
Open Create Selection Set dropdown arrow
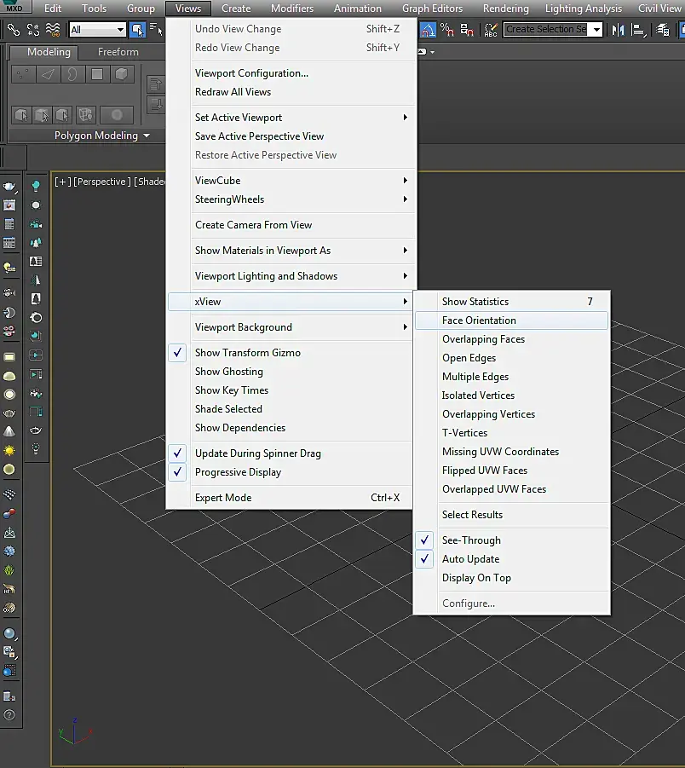coord(596,29)
